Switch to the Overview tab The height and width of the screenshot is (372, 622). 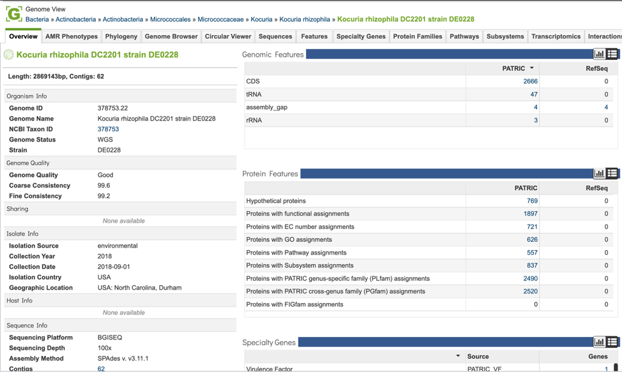tap(23, 36)
